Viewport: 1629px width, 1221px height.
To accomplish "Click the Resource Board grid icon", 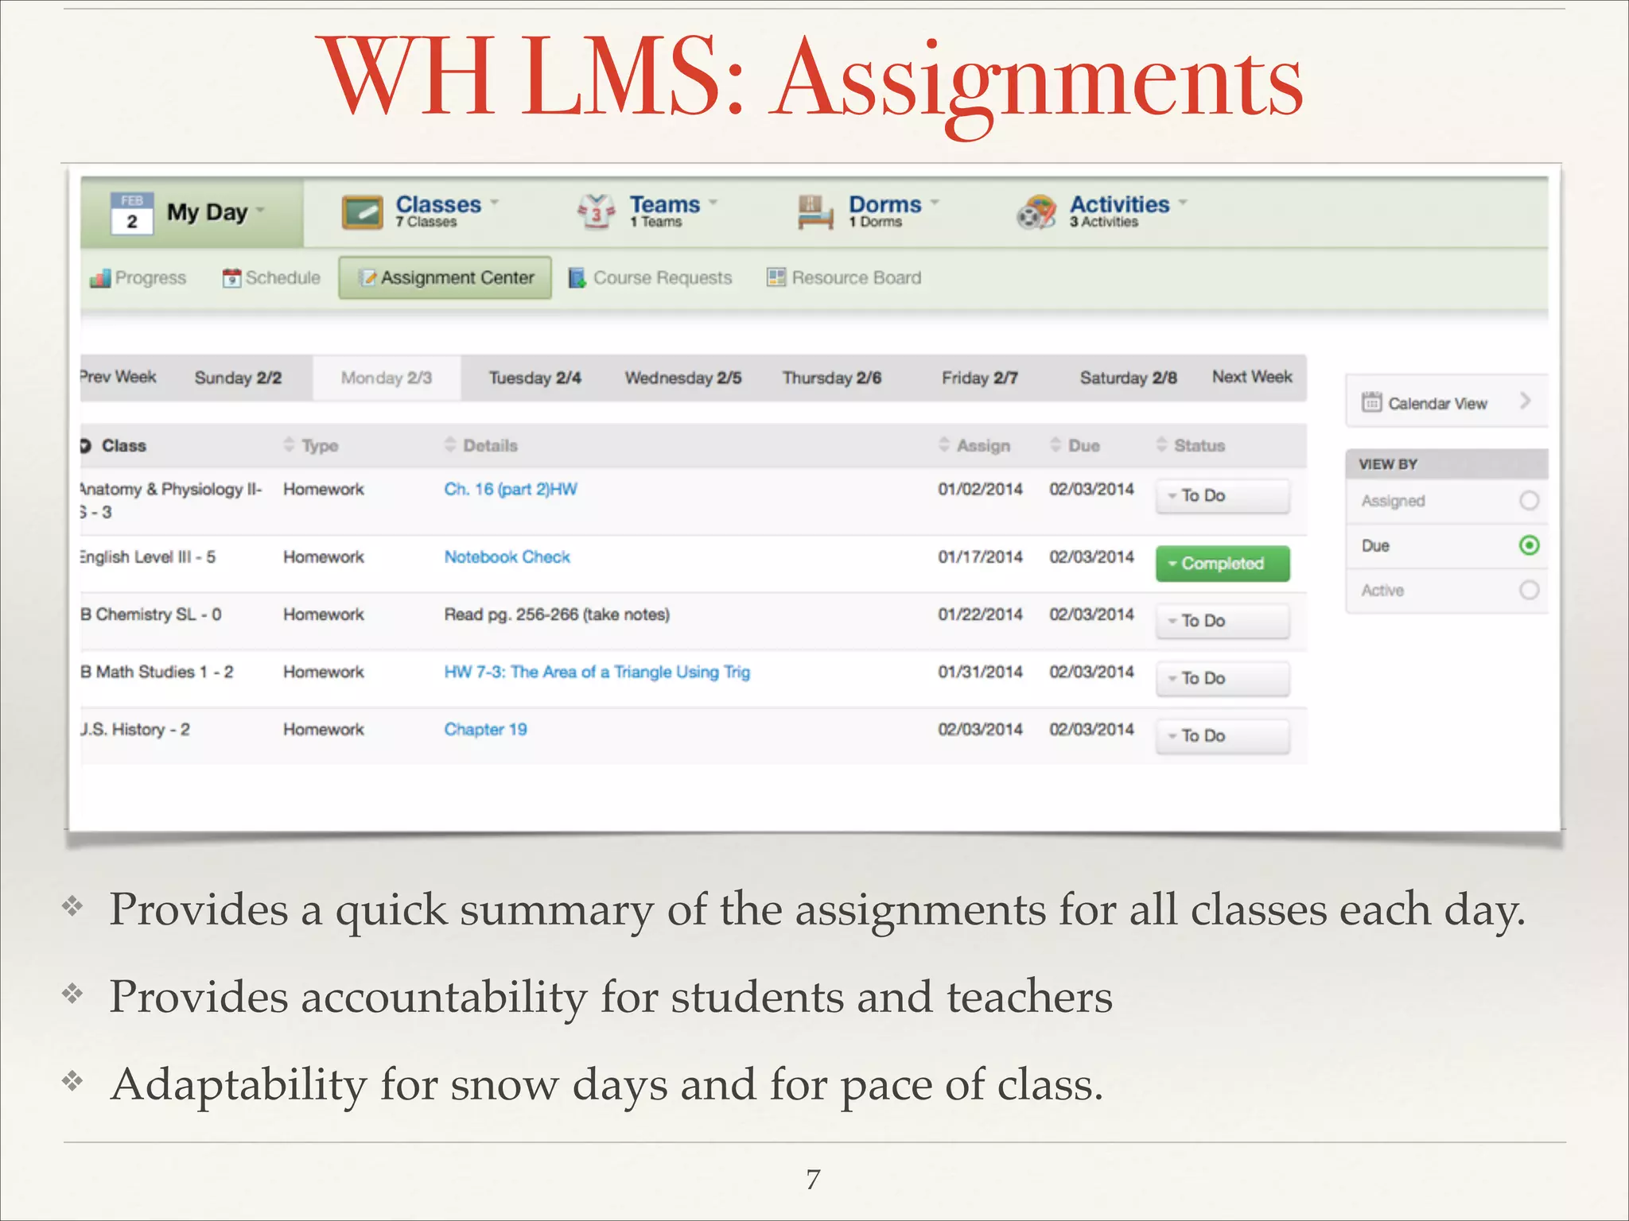I will click(776, 277).
